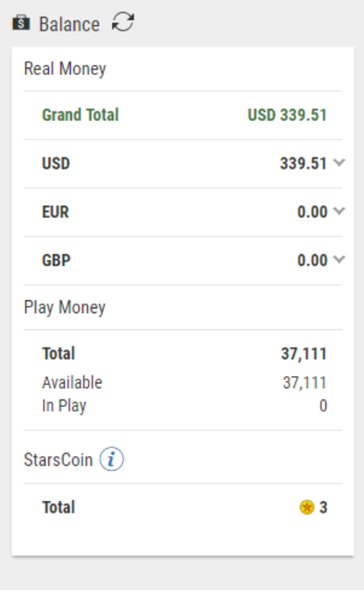This screenshot has height=590, width=364.
Task: Click the refresh balance icon
Action: tap(123, 22)
